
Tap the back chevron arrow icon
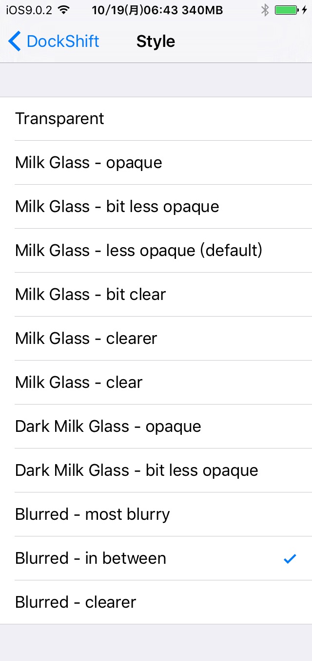pyautogui.click(x=15, y=42)
